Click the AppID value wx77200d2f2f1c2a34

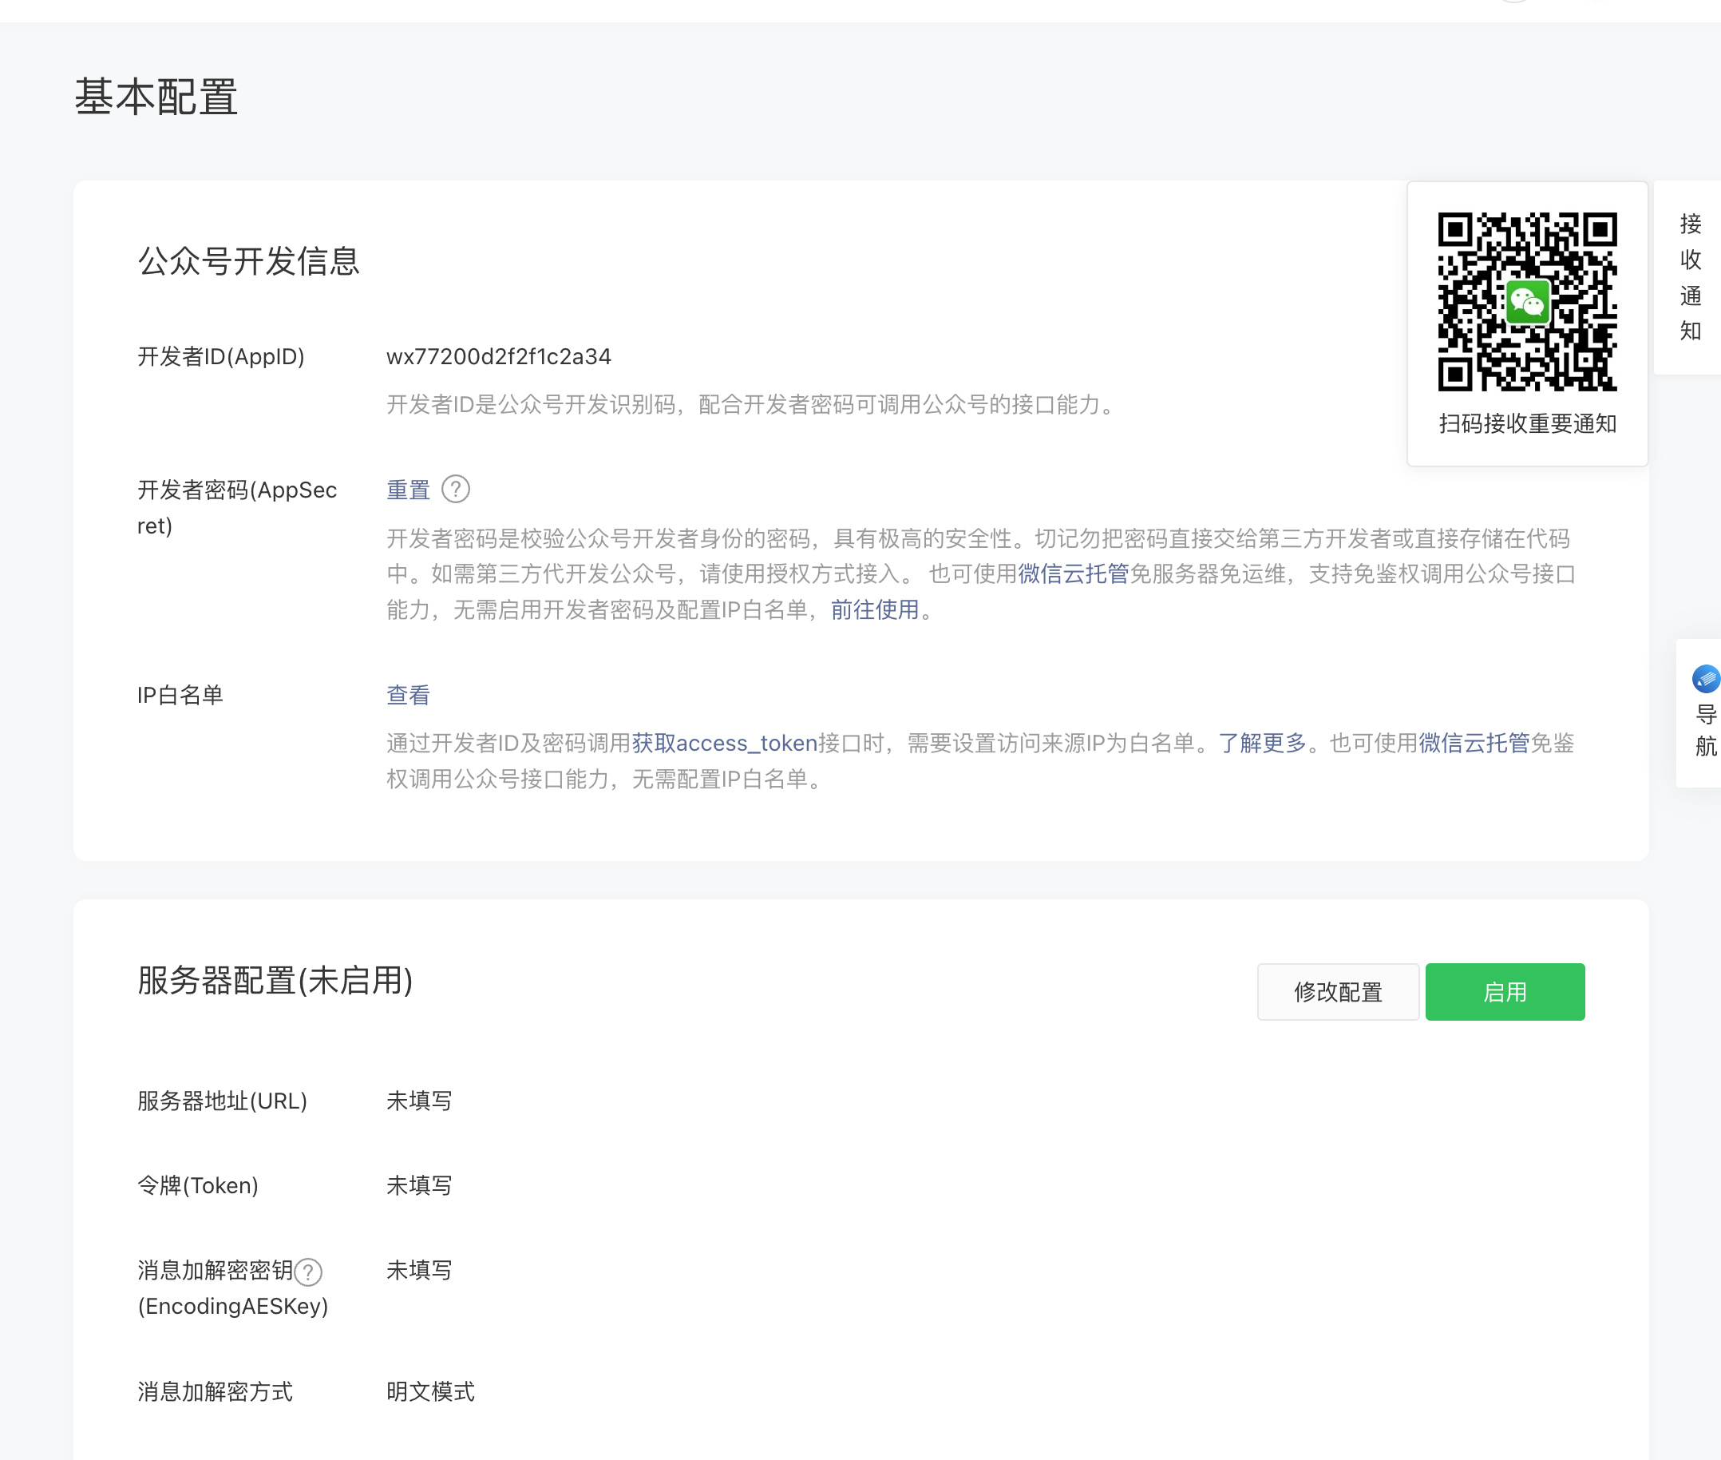(499, 357)
